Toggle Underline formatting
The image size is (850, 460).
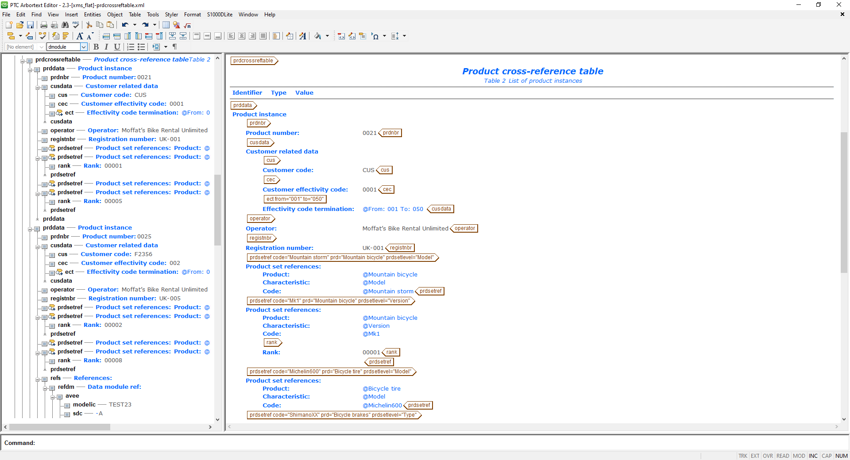point(117,47)
